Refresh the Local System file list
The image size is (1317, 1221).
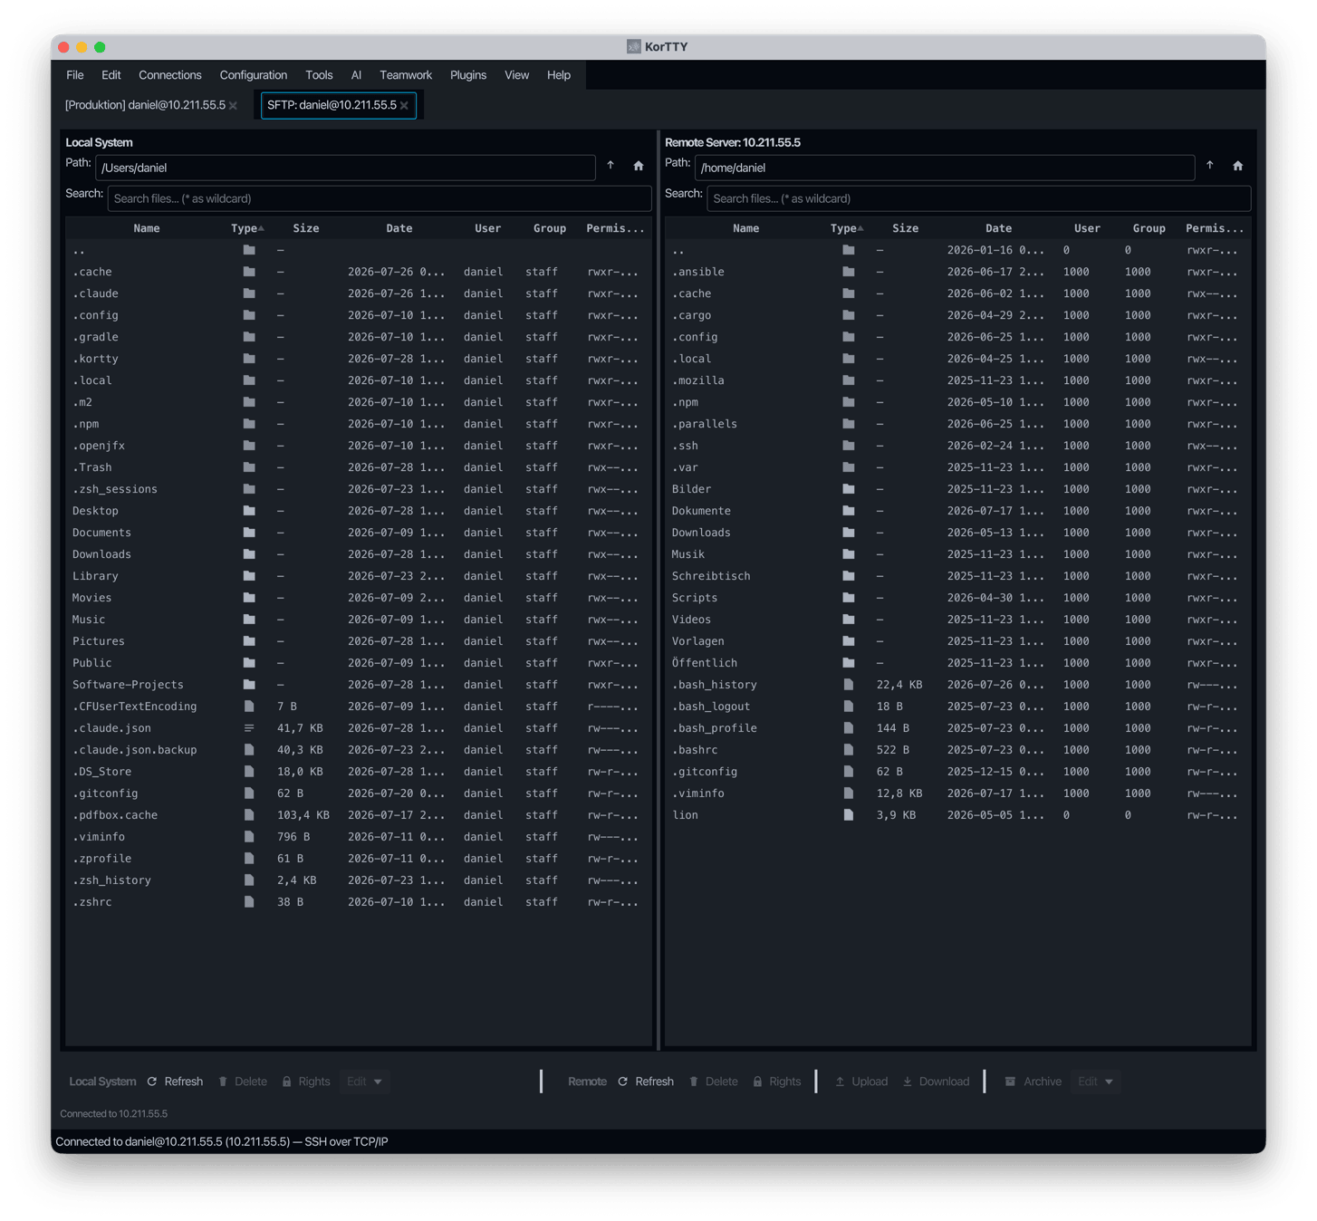point(175,1082)
